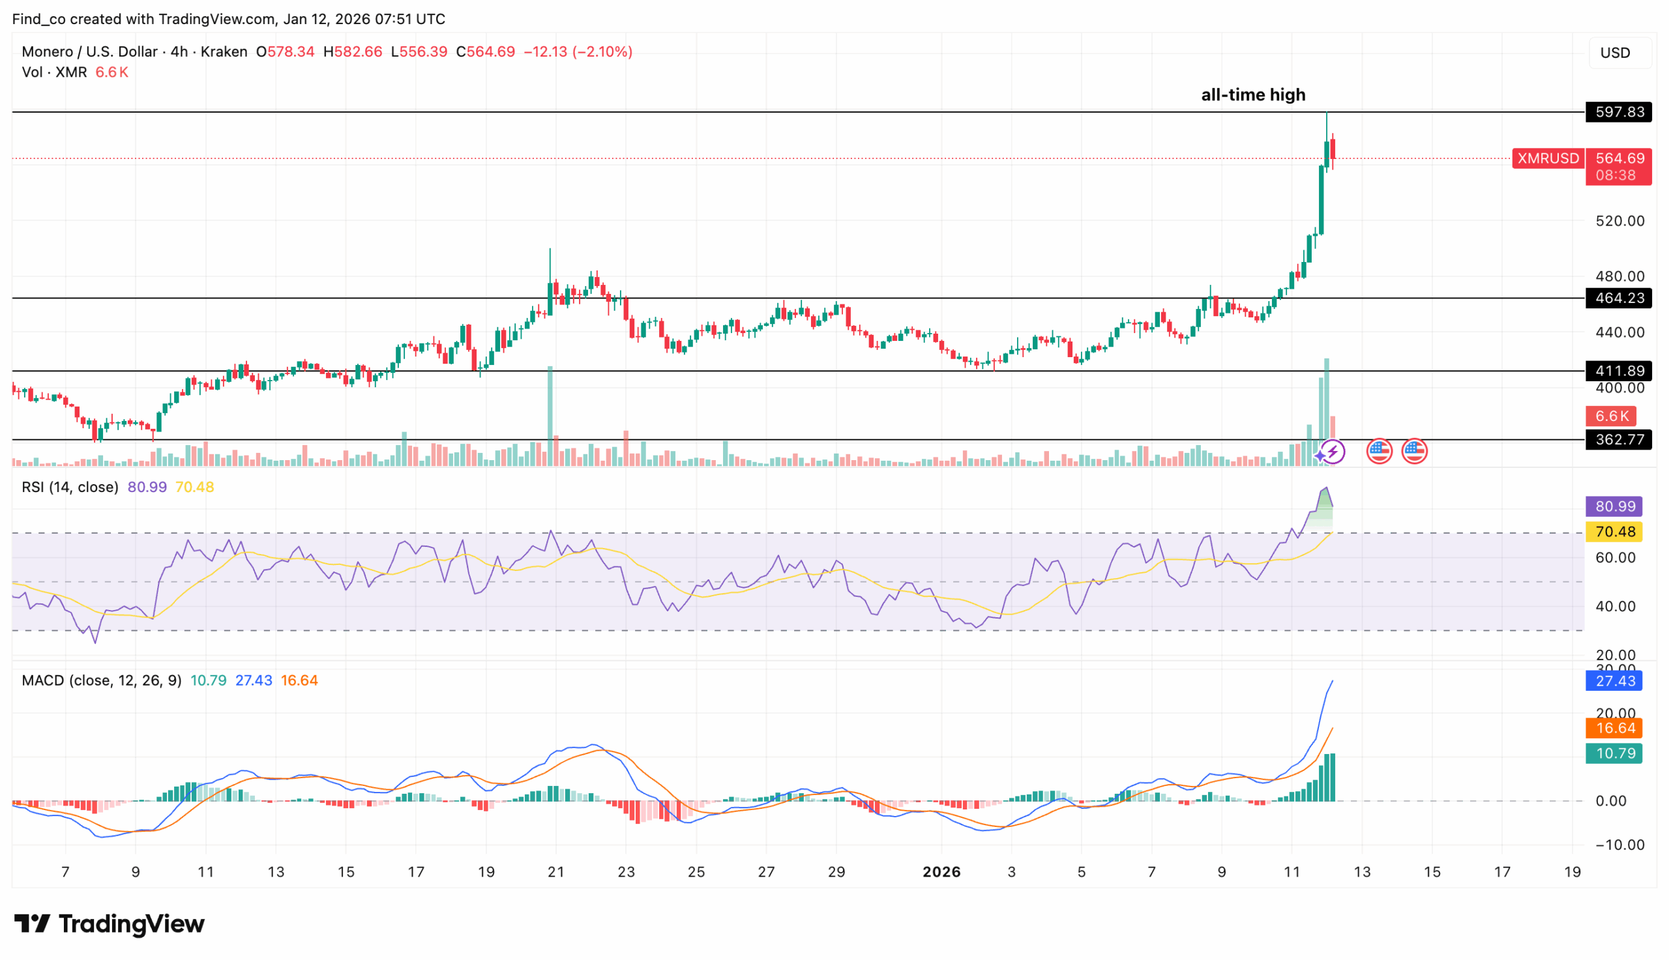Click the Monero / U.S. Dollar symbol title
1669x960 pixels.
tap(90, 51)
